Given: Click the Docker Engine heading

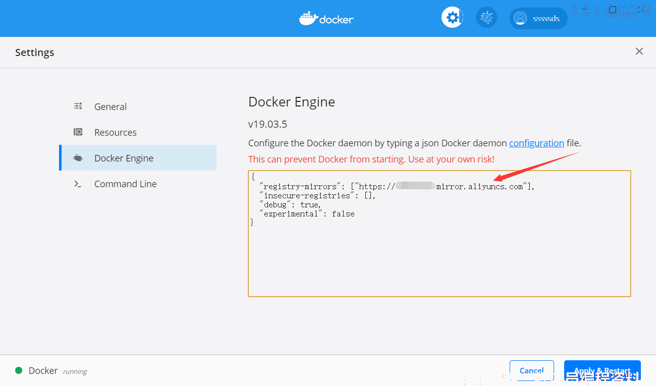Looking at the screenshot, I should click(292, 102).
